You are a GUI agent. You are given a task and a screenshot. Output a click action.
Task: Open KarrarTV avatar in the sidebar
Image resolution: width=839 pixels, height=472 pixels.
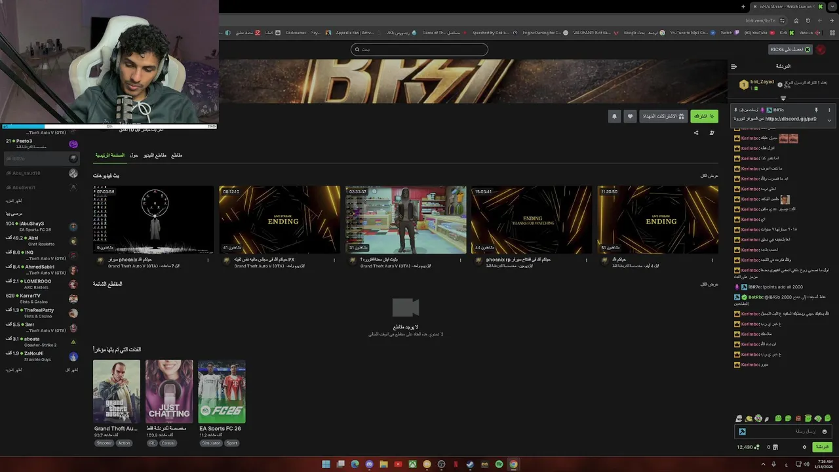[x=73, y=299]
